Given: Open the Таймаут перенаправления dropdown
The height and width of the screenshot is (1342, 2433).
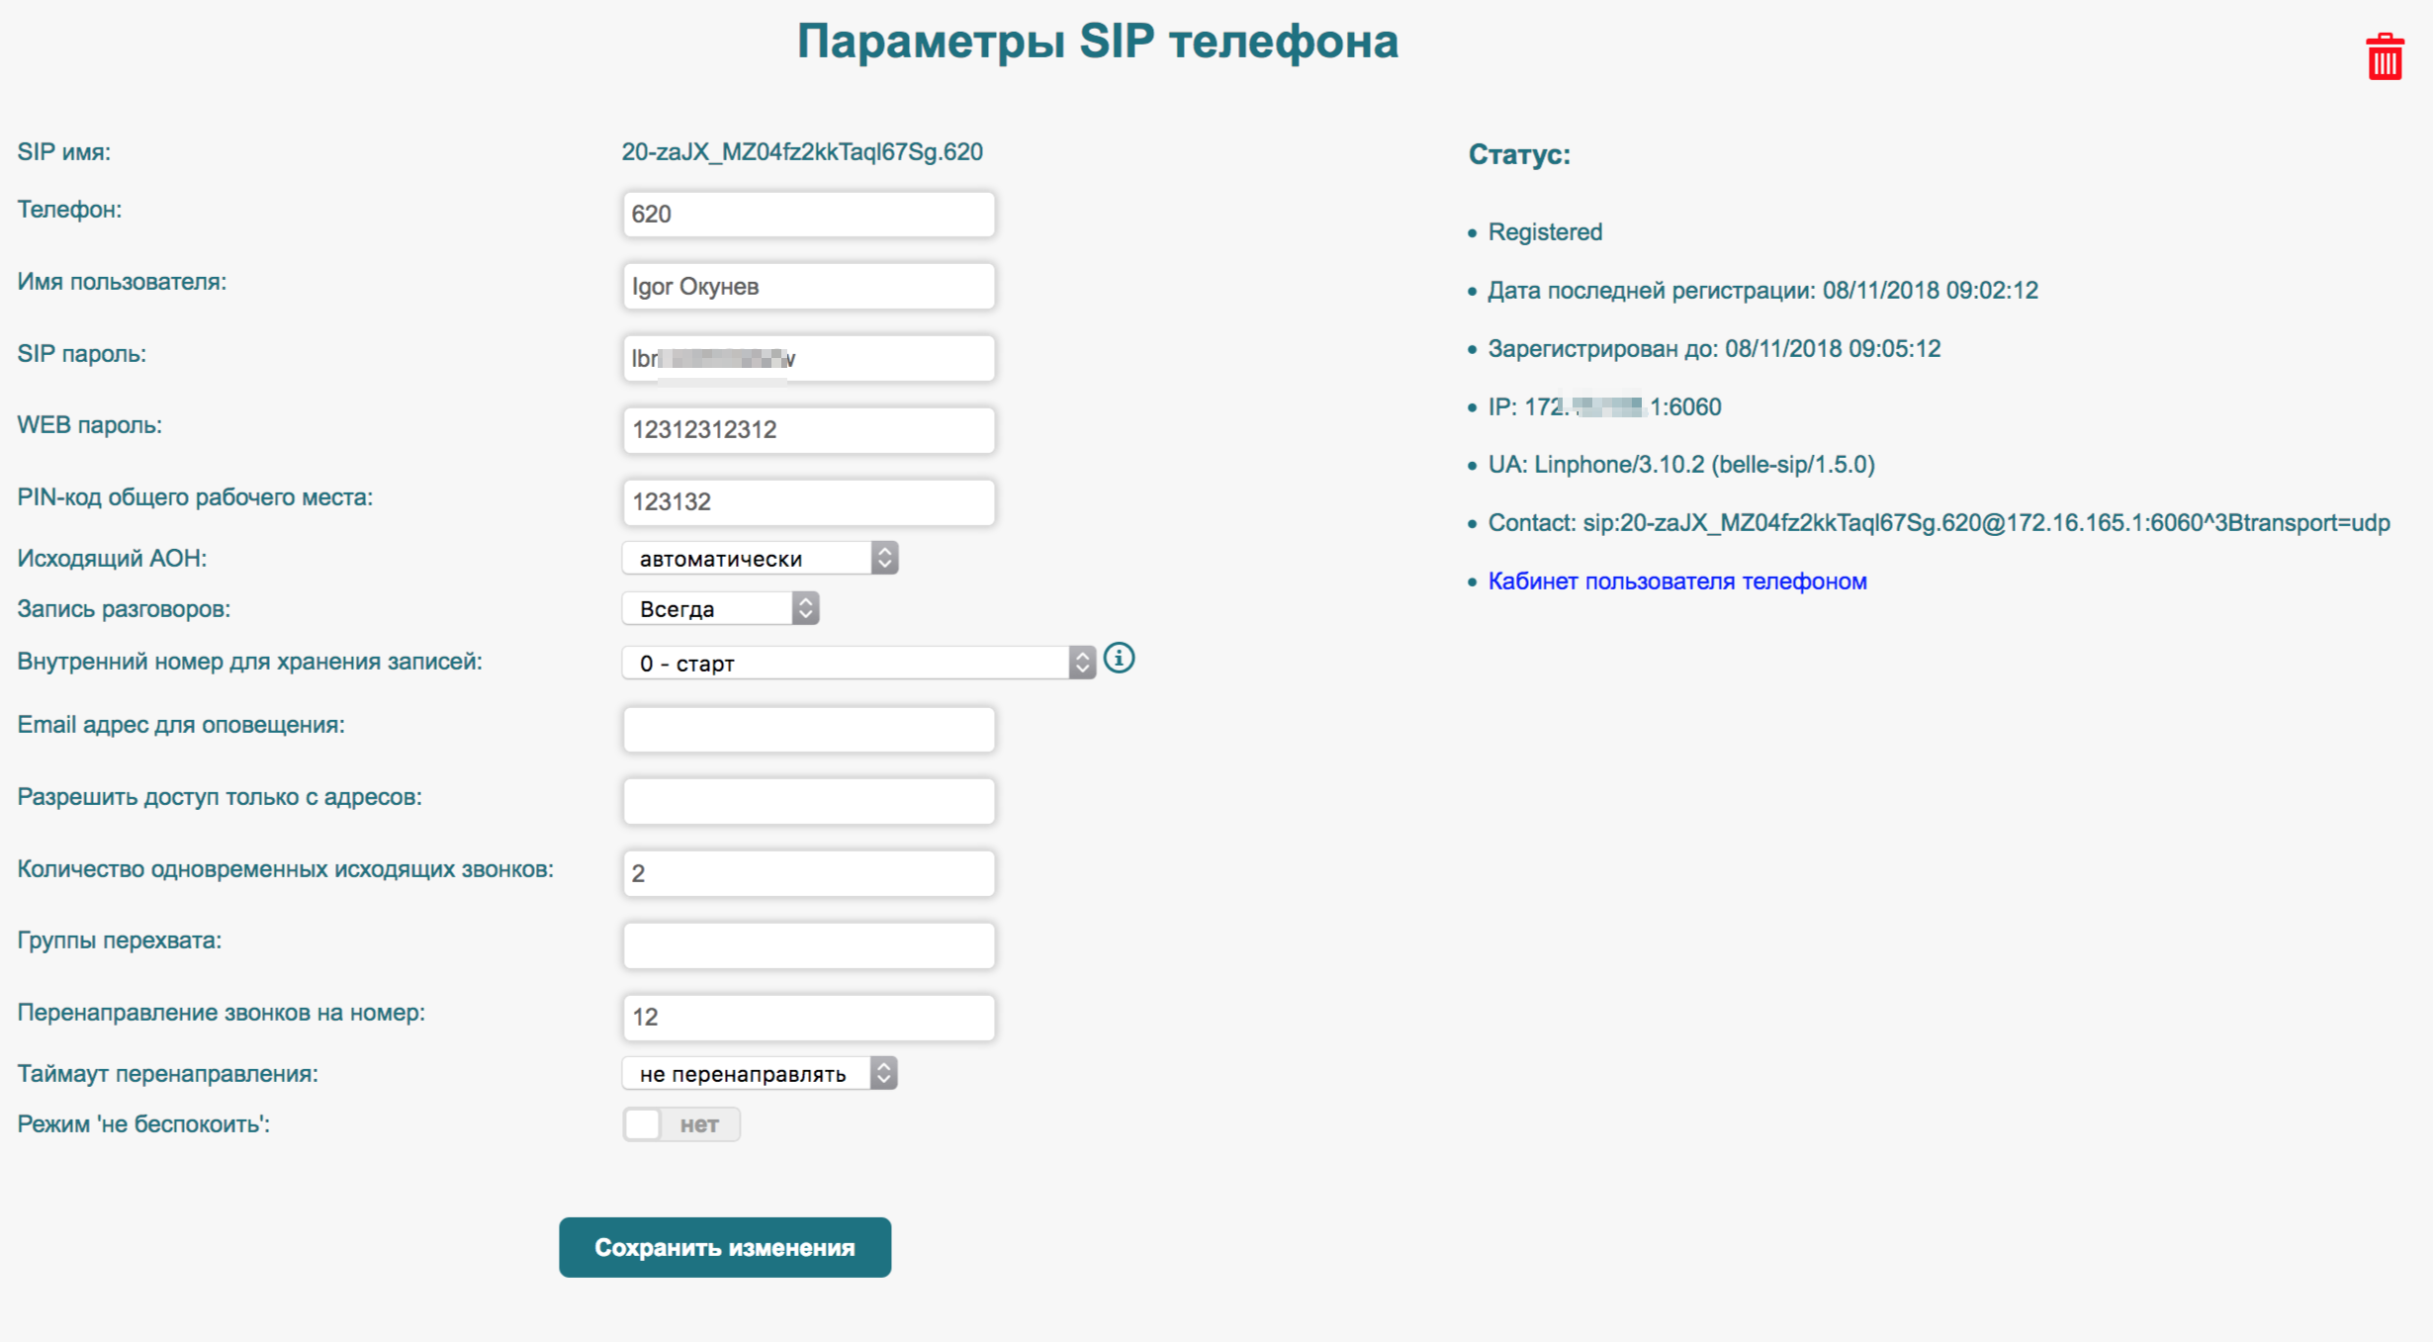Looking at the screenshot, I should click(760, 1074).
